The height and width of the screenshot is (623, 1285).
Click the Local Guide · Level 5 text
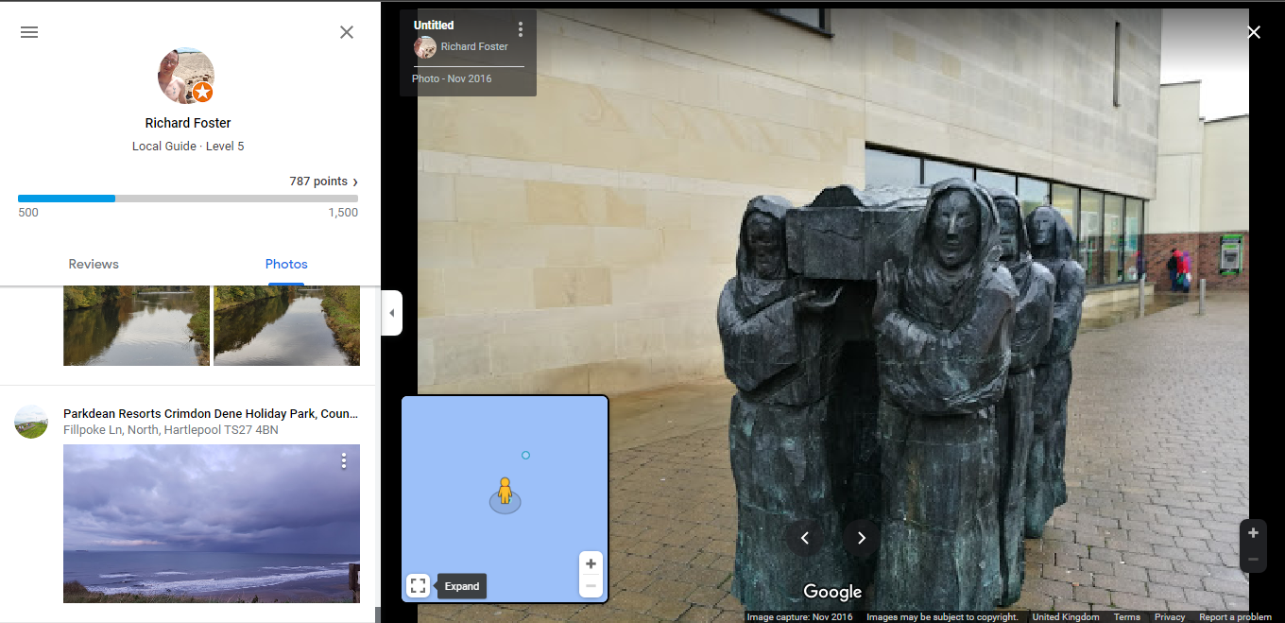pyautogui.click(x=188, y=147)
